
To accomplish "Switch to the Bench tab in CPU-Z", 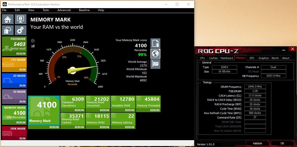I will 275,58.
